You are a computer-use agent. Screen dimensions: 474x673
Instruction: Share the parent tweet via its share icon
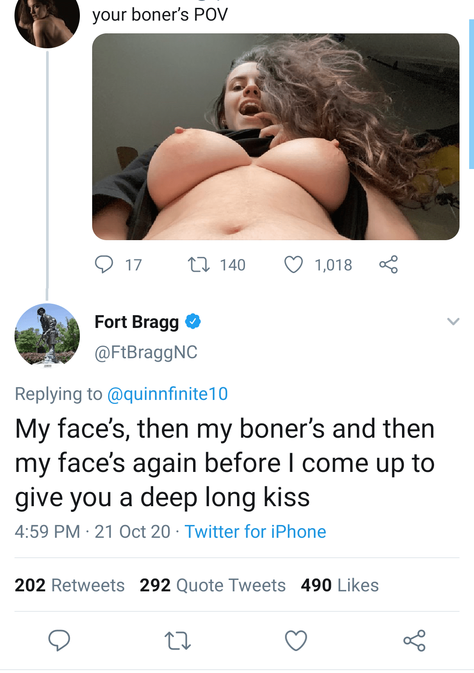[x=388, y=265]
